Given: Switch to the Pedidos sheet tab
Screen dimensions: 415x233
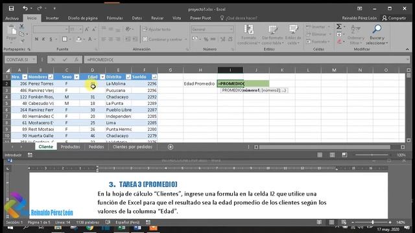Looking at the screenshot, I should 96,147.
